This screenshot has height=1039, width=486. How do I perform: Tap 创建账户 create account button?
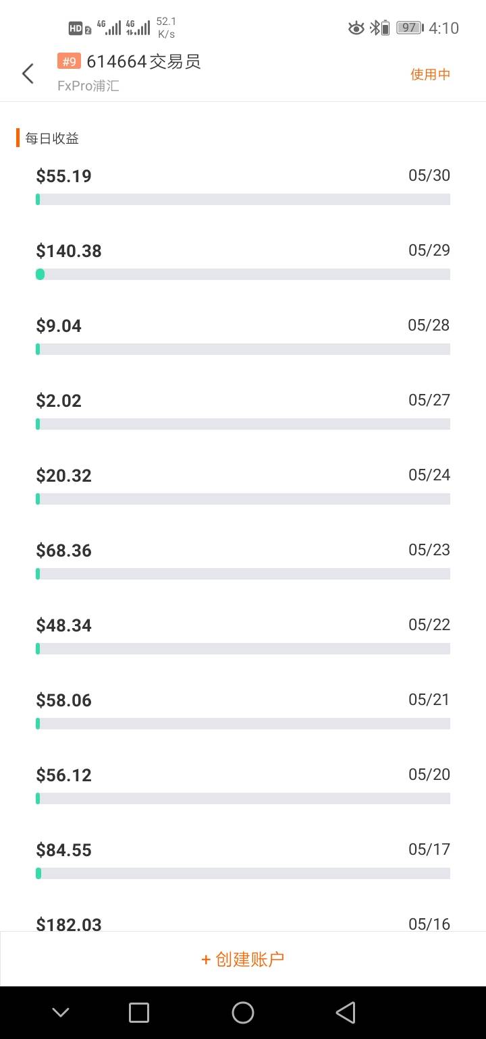pyautogui.click(x=243, y=959)
